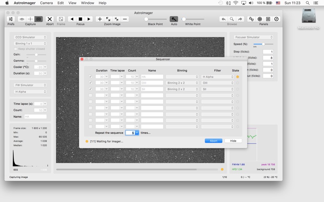Uncheck the HA sequence row checkbox

90,76
